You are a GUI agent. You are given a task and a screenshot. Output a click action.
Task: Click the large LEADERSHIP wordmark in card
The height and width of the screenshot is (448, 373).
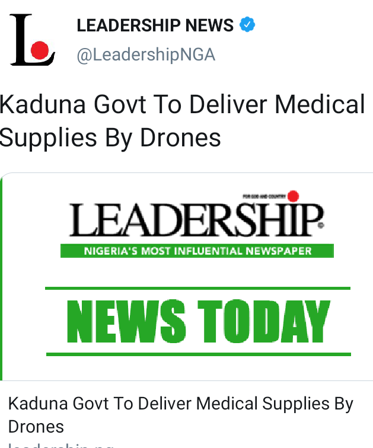(196, 220)
